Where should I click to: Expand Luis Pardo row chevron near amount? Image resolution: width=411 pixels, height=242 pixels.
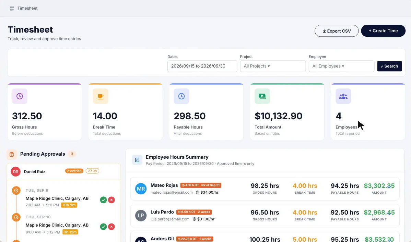389,214
